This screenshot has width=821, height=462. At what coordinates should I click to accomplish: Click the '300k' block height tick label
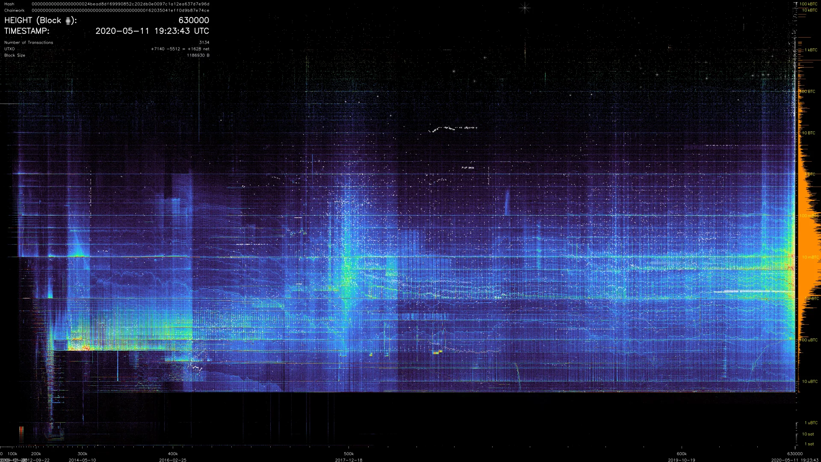click(83, 454)
